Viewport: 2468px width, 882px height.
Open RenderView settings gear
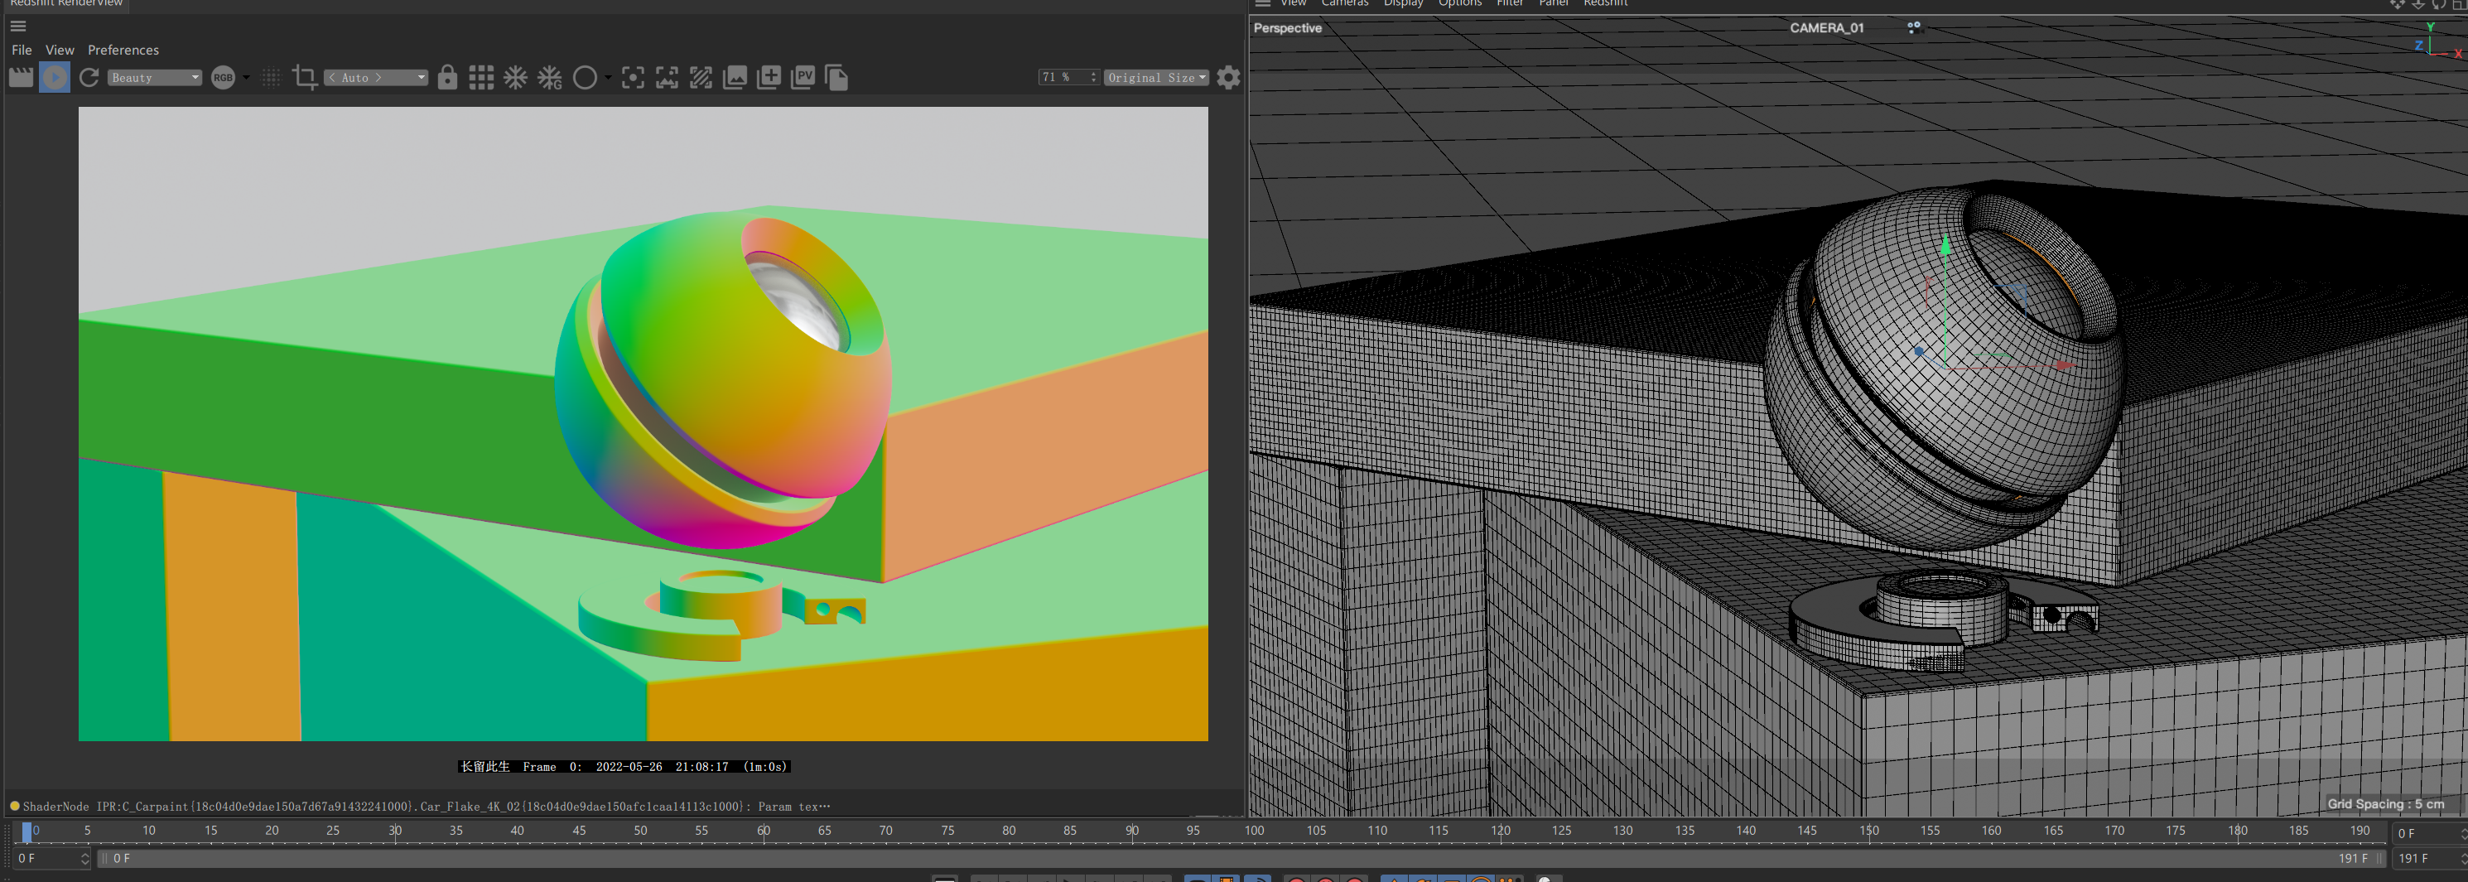point(1228,78)
